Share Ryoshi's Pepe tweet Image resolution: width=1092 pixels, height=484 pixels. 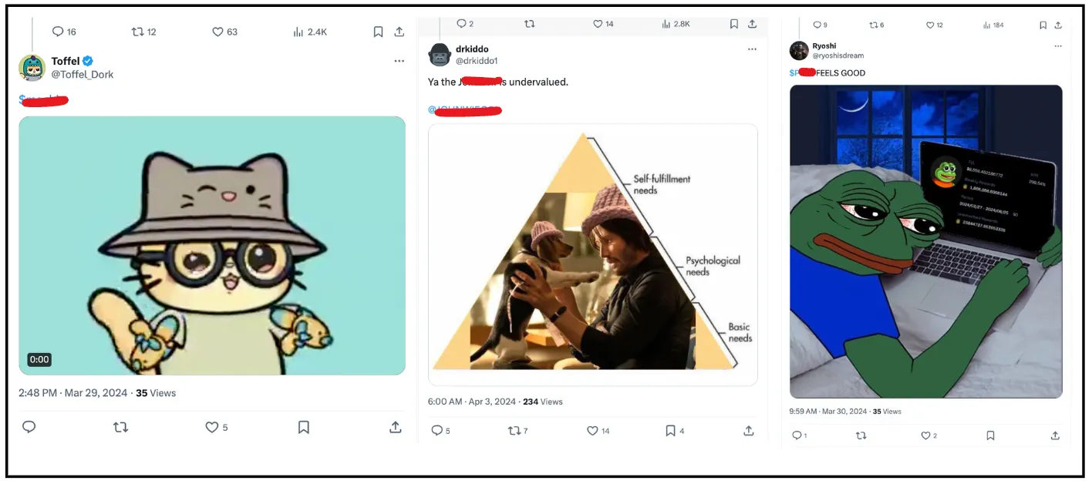coord(1055,435)
